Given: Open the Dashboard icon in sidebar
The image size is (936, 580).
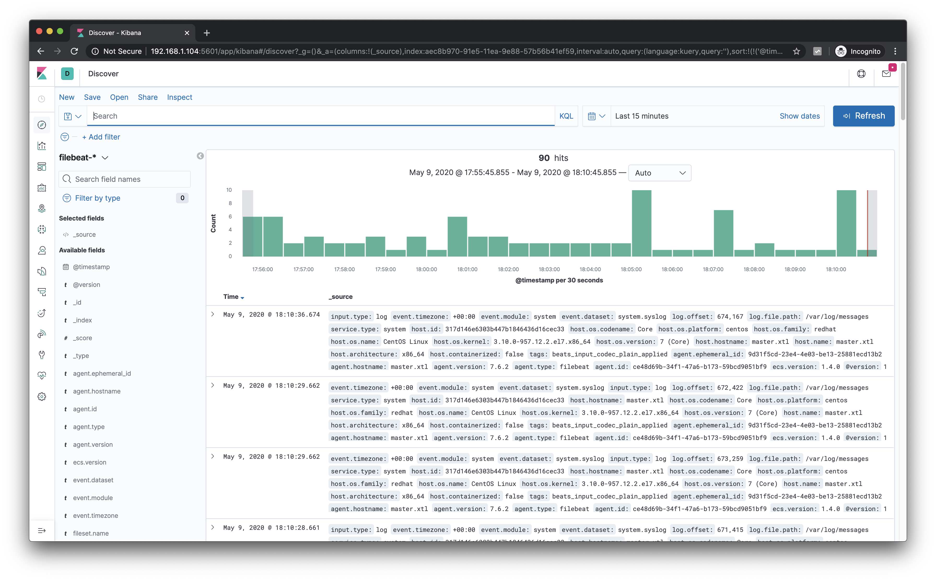Looking at the screenshot, I should coord(42,166).
